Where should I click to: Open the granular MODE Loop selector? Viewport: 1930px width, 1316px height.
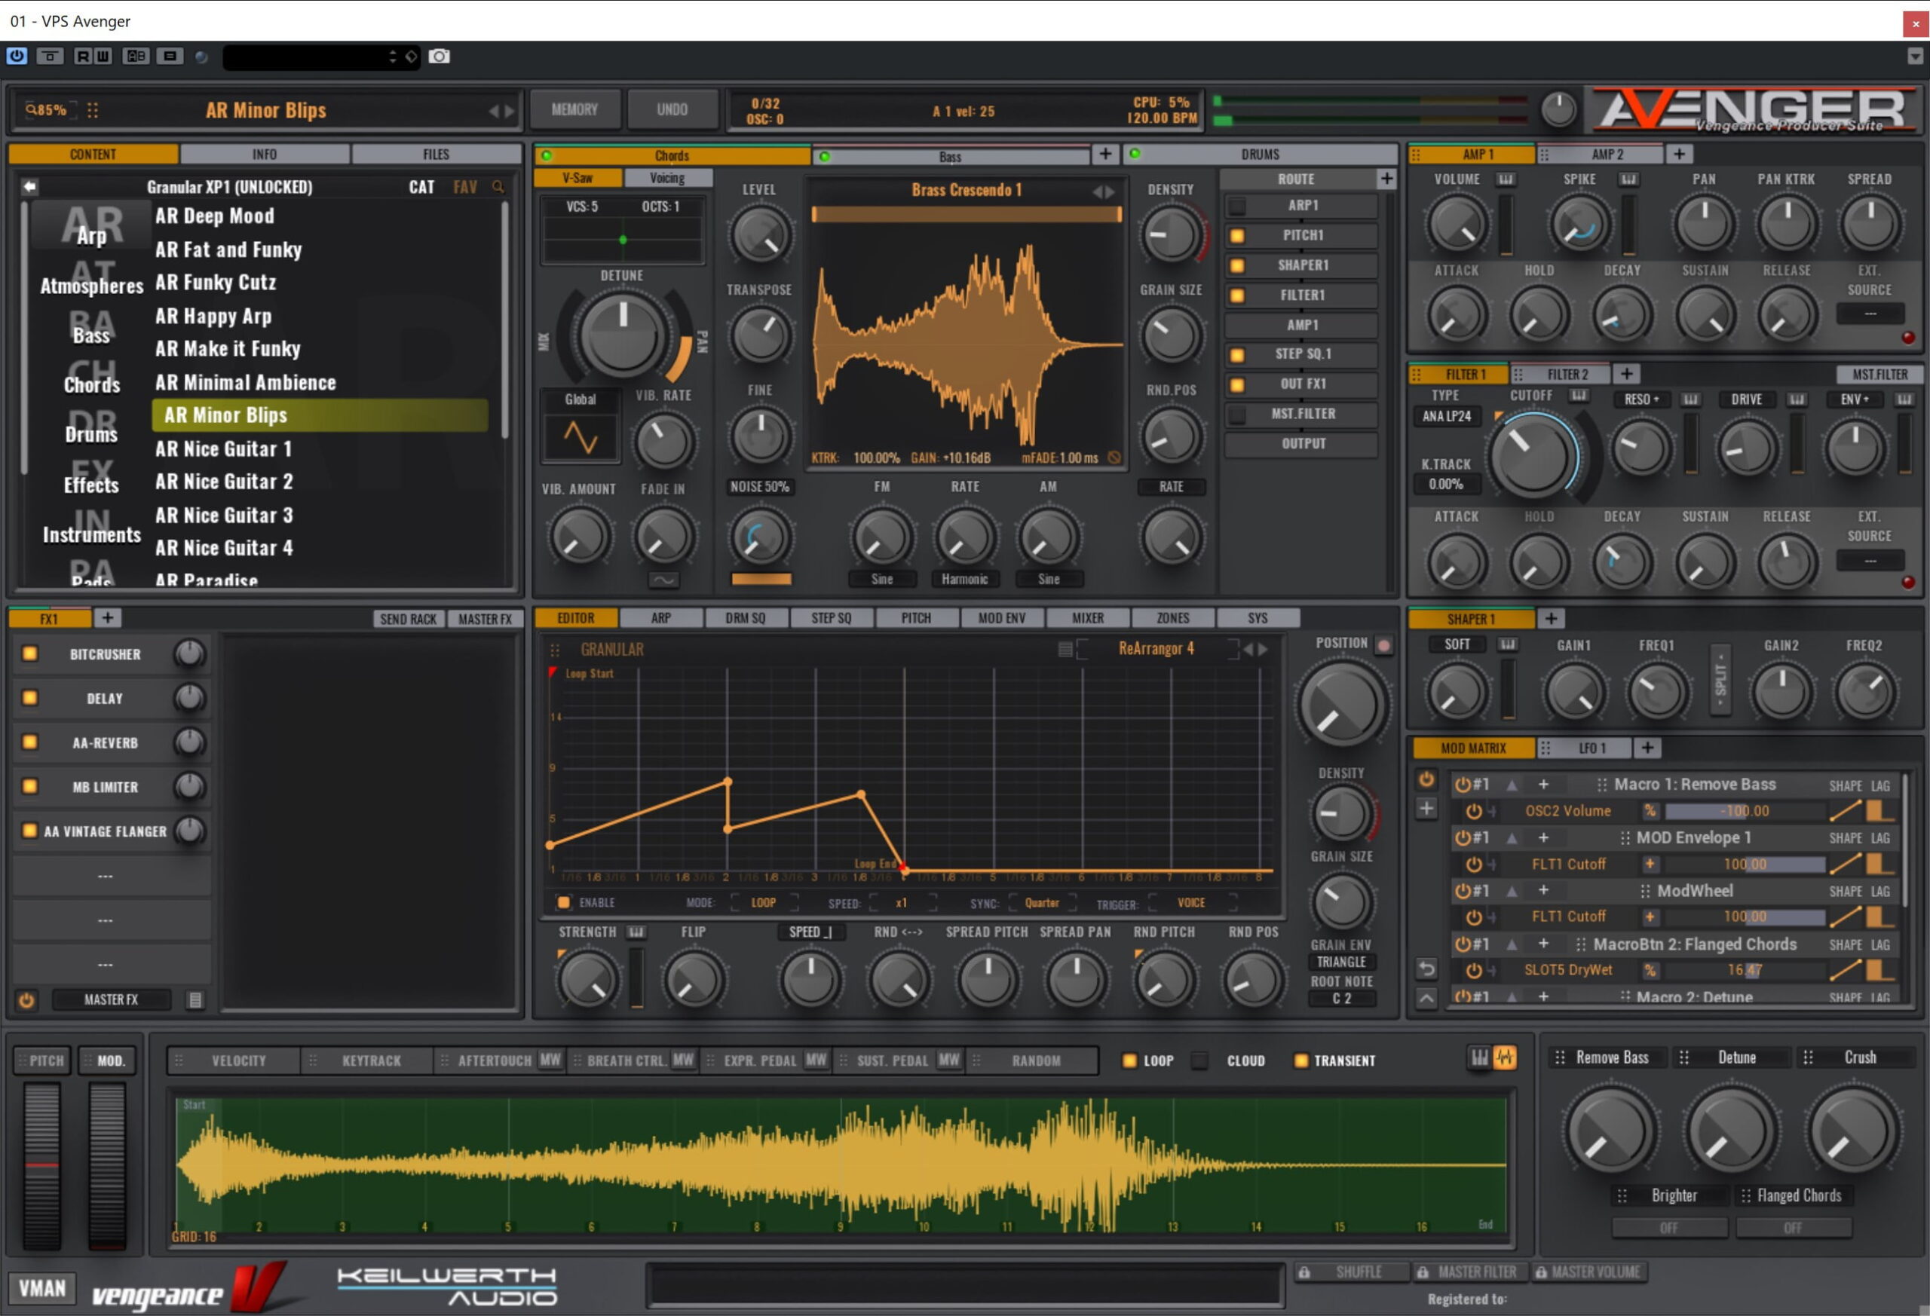(x=763, y=904)
